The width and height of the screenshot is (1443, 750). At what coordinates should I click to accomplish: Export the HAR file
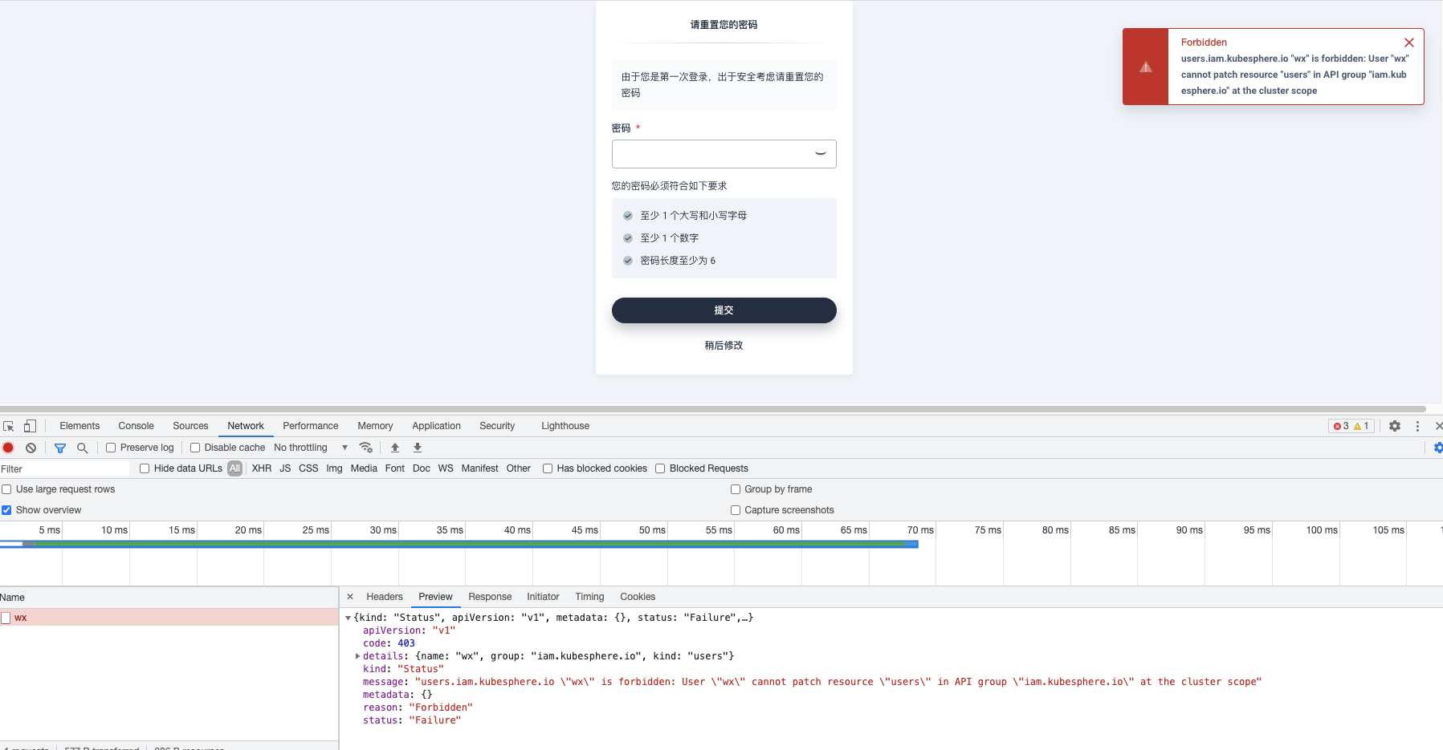point(418,448)
